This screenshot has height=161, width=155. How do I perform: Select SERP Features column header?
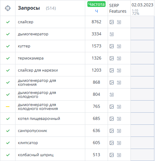pyautogui.click(x=118, y=8)
